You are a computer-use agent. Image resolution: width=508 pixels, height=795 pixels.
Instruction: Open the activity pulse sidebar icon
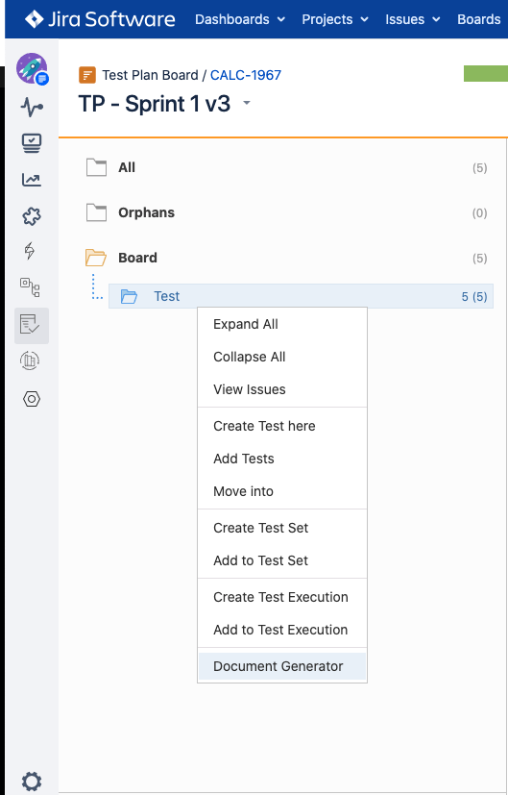(x=32, y=107)
